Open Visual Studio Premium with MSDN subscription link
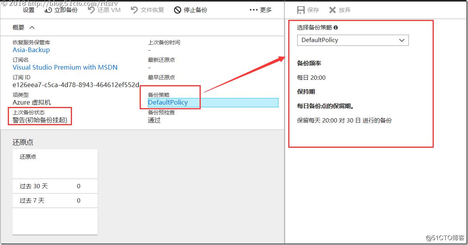 click(x=65, y=67)
